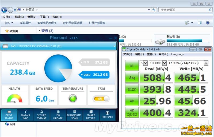The image size is (214, 137).
Task: Click the Explorer back arrow button
Action: [x=4, y=10]
